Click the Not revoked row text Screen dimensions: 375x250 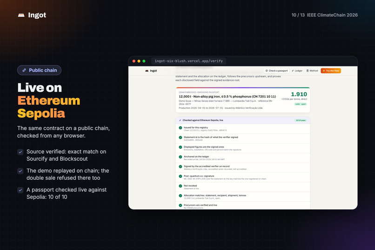(190, 186)
